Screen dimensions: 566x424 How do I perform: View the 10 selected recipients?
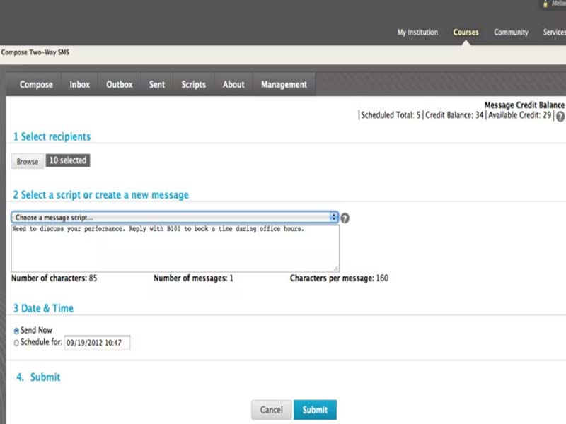click(67, 160)
